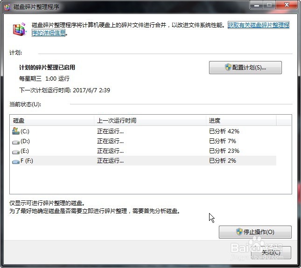
Task: Click progress text 已分析 7%
Action: tap(223, 141)
